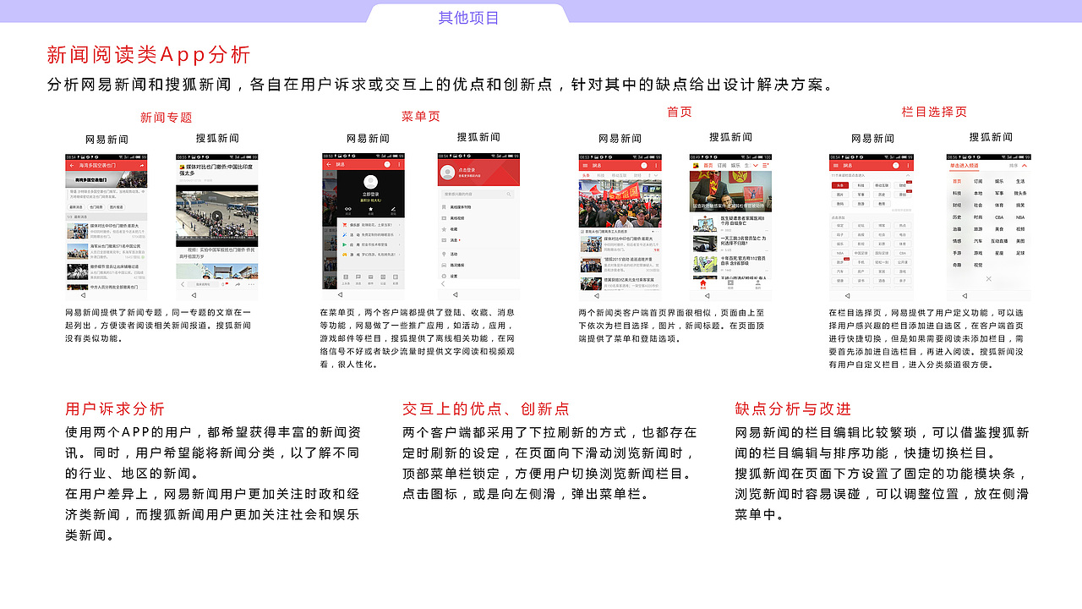Viewport: 1082px width, 609px height.
Task: Tap three-dot more icon in Sohu article bottom bar
Action: (251, 284)
